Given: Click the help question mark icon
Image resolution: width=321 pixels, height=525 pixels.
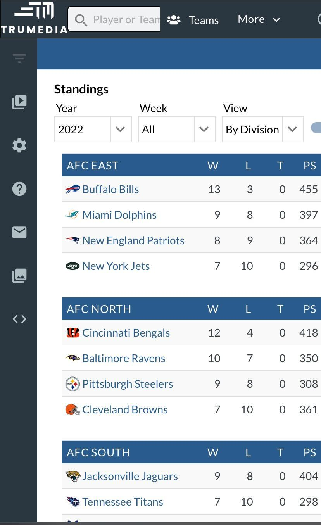Looking at the screenshot, I should coord(19,189).
